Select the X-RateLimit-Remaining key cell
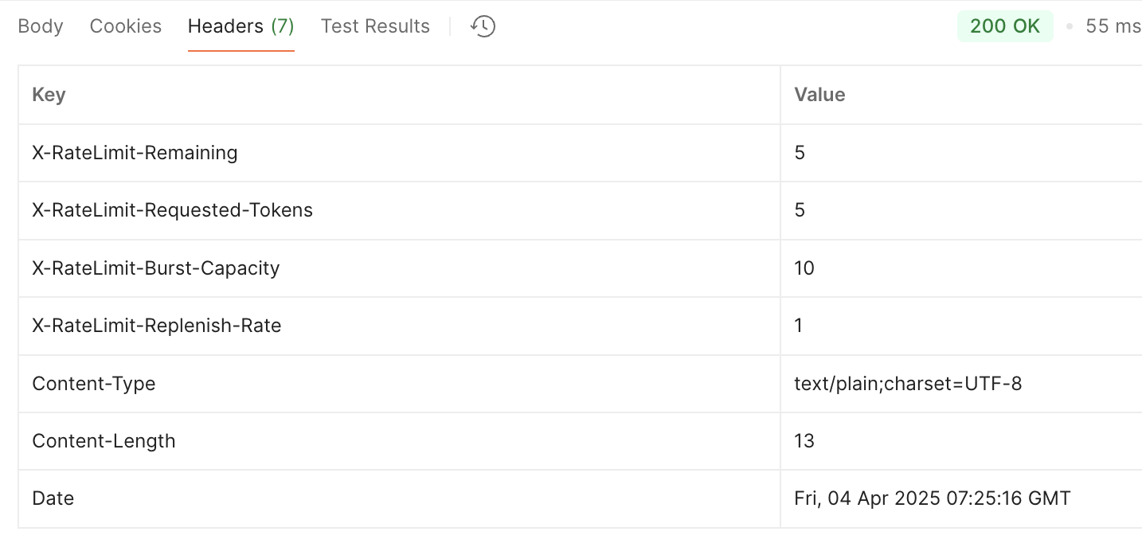The height and width of the screenshot is (551, 1142). click(399, 153)
